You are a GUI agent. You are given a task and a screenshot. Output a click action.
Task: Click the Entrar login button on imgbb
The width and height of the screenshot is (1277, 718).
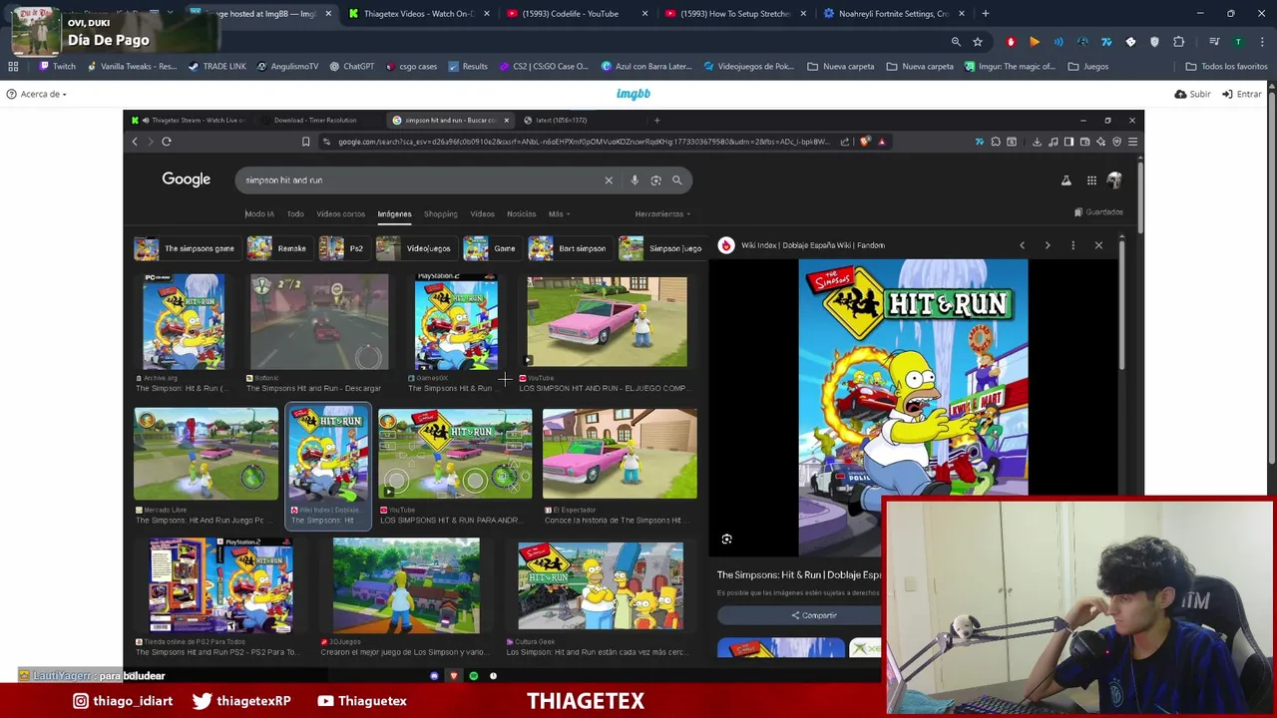click(x=1242, y=94)
